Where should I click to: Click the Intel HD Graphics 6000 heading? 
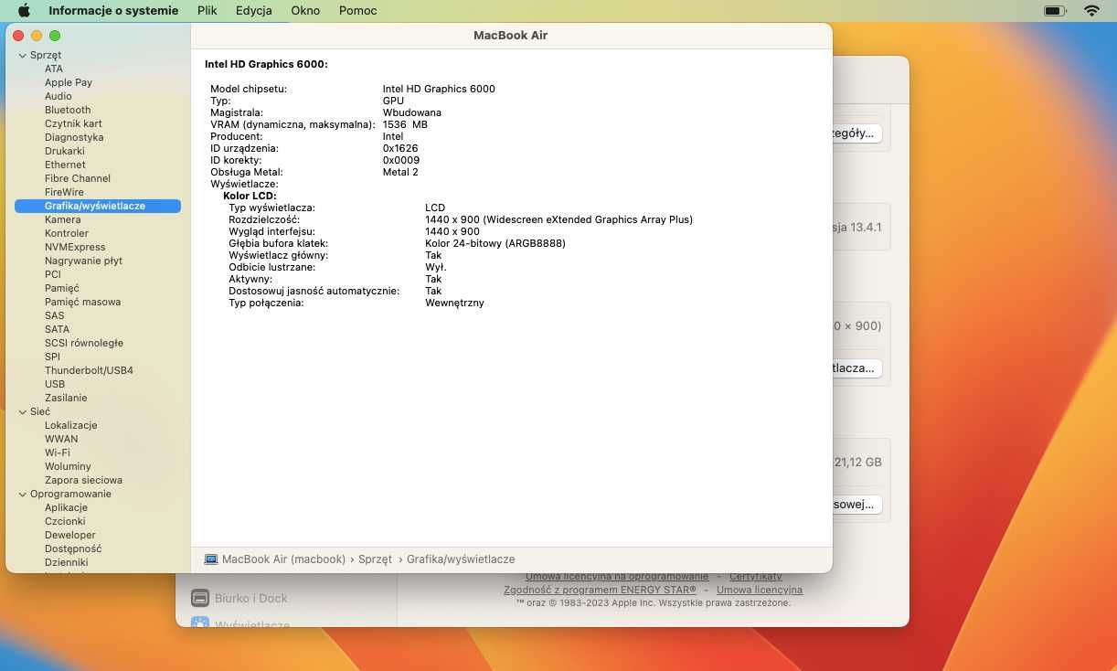click(x=266, y=64)
